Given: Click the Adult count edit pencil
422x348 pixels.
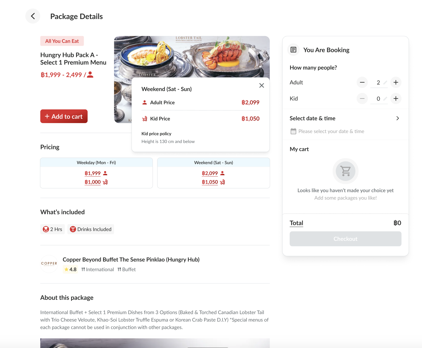Looking at the screenshot, I should point(385,83).
